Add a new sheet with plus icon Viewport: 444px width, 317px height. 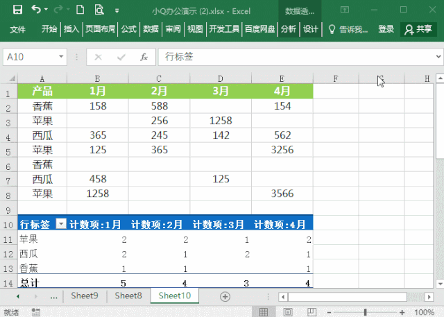[x=225, y=297]
